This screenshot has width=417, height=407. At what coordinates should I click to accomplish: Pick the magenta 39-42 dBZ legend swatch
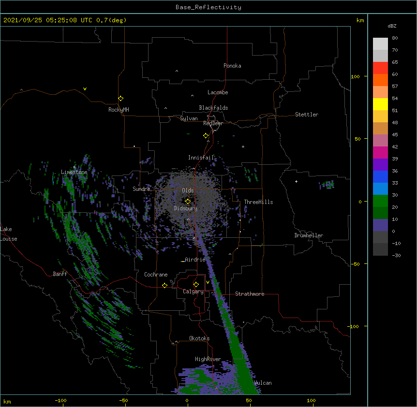coord(380,152)
